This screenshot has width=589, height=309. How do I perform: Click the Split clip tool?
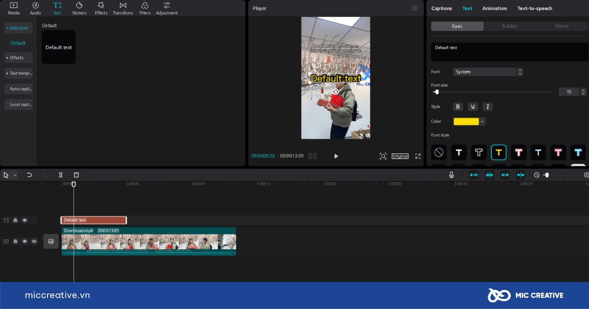pos(61,175)
